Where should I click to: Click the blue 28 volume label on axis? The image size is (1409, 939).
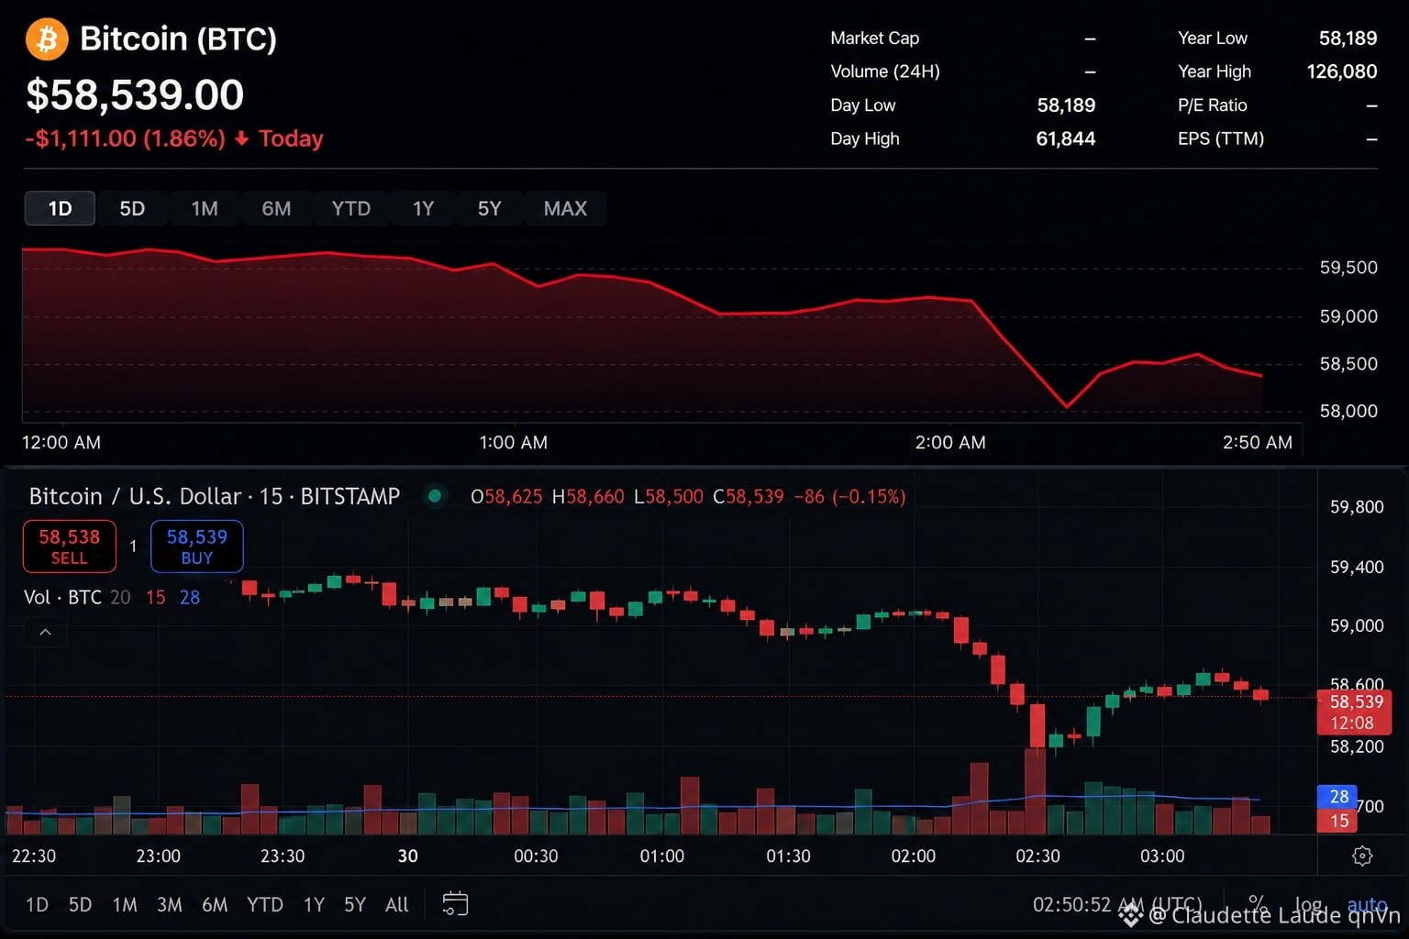coord(1338,796)
